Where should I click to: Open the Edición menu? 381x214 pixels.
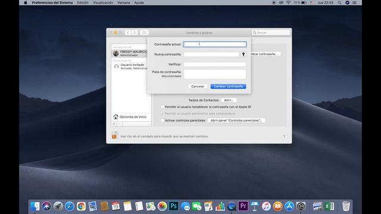pyautogui.click(x=83, y=2)
